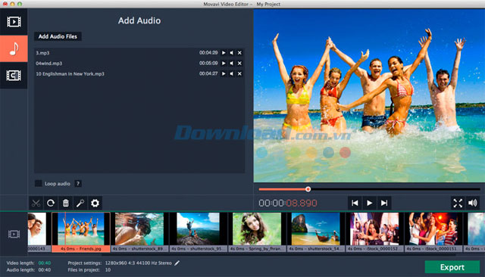
Task: Select the iStock_0000151 dancing clip
Action: point(433,232)
